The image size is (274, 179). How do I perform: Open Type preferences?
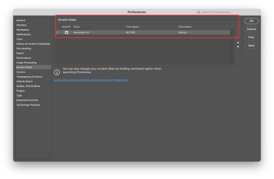19,95
